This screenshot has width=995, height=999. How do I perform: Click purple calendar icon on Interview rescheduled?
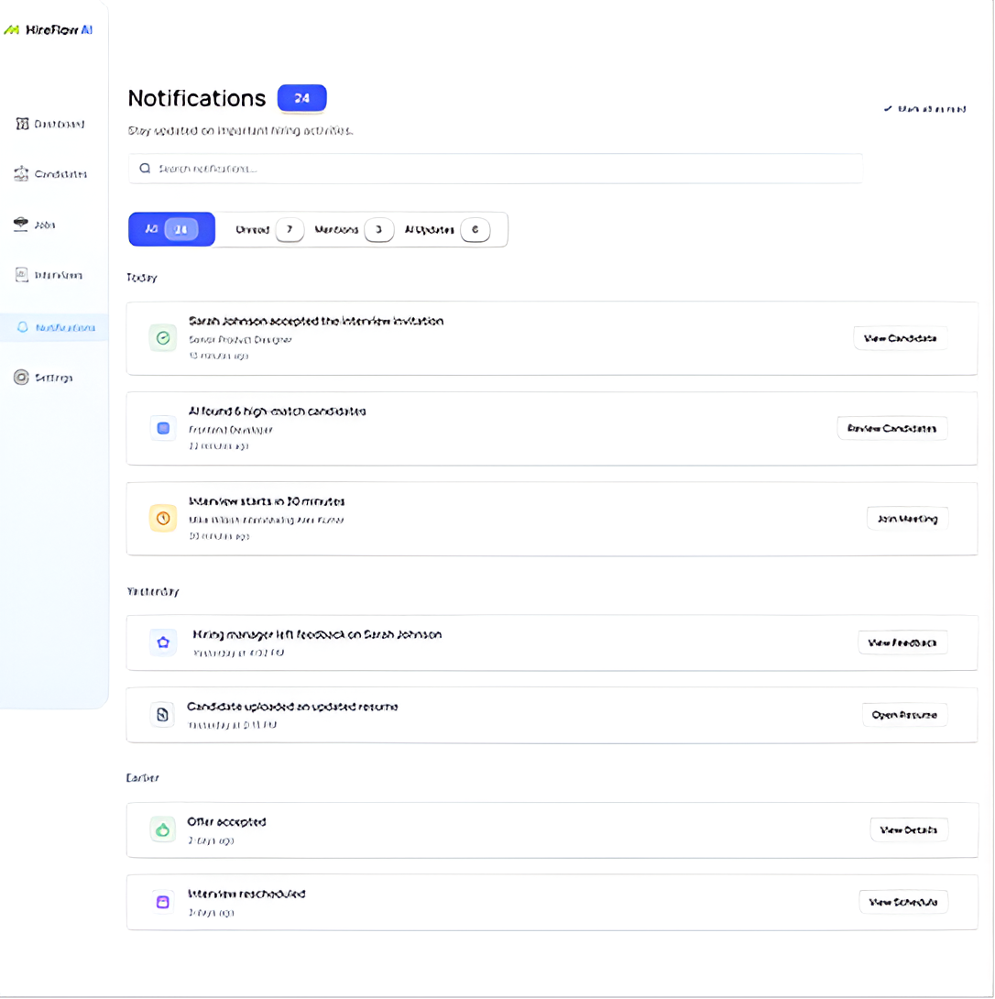point(163,902)
